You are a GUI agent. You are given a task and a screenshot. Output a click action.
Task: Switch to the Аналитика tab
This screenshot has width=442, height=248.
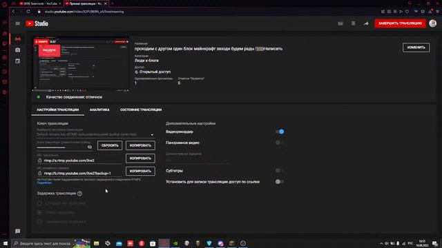pos(99,110)
